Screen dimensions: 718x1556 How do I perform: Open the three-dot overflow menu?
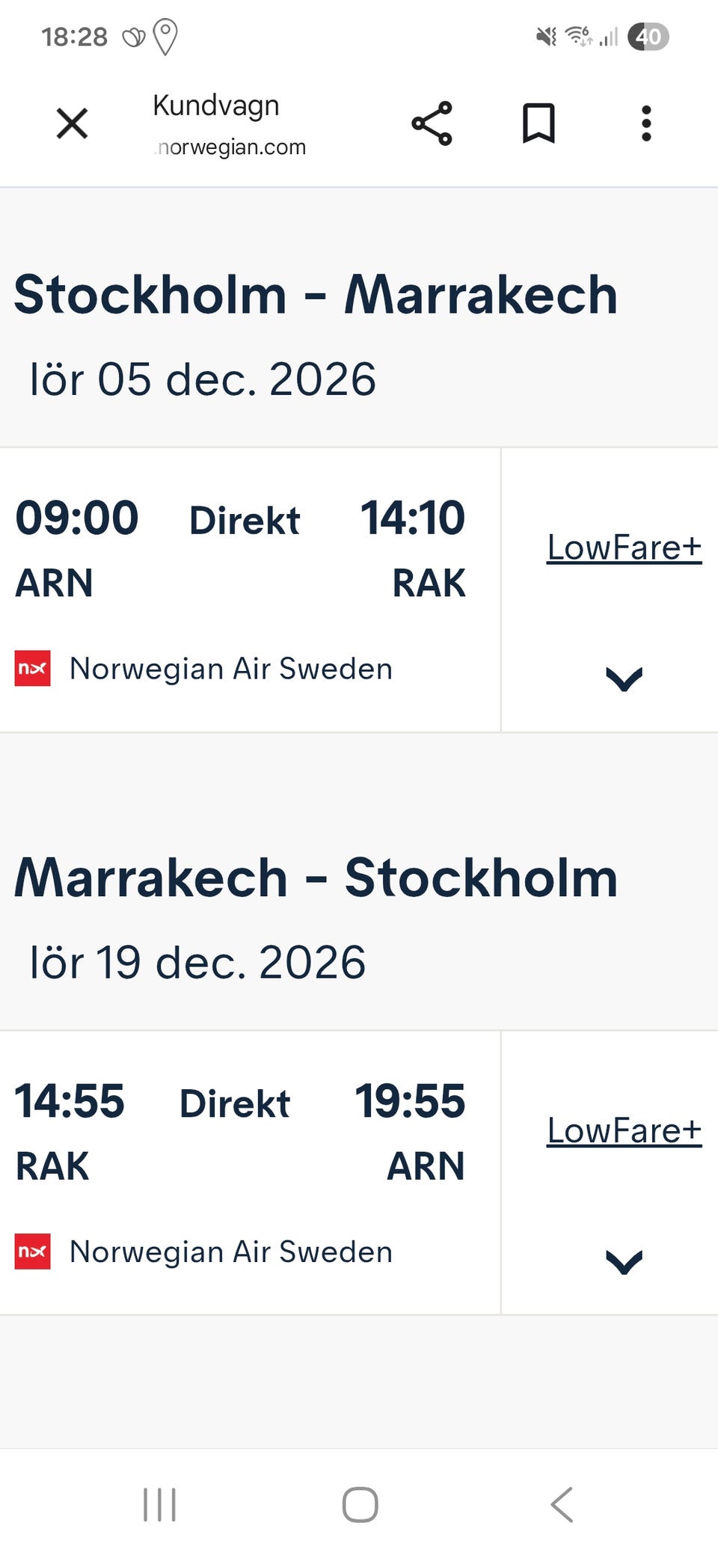[x=646, y=123]
